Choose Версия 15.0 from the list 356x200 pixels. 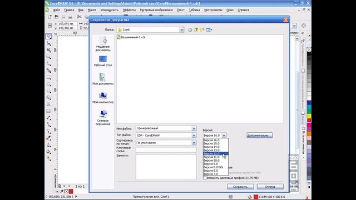[215, 143]
